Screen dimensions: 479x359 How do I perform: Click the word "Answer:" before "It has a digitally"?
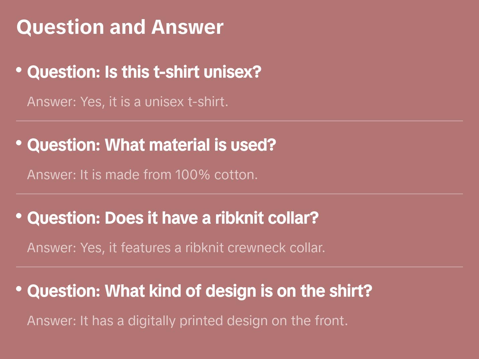pyautogui.click(x=52, y=321)
